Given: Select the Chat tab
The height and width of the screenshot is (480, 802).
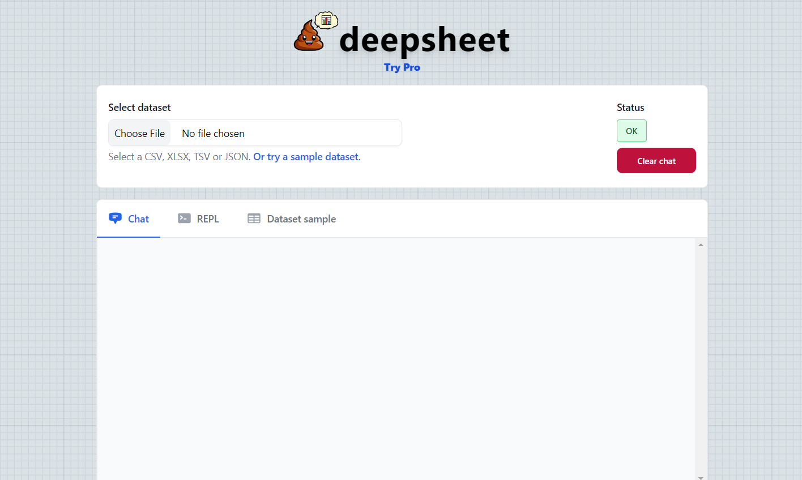Looking at the screenshot, I should pyautogui.click(x=138, y=218).
